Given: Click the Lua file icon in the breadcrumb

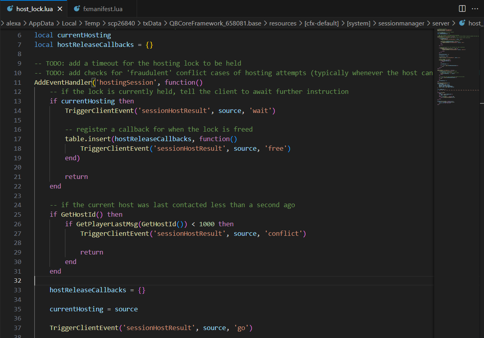Looking at the screenshot, I should (x=462, y=23).
